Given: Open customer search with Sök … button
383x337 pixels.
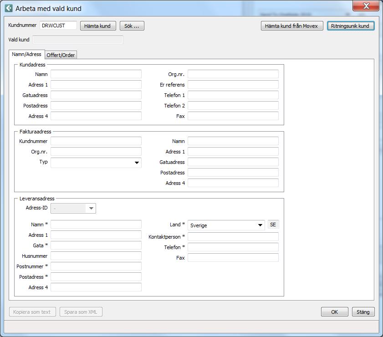Looking at the screenshot, I should pyautogui.click(x=132, y=26).
